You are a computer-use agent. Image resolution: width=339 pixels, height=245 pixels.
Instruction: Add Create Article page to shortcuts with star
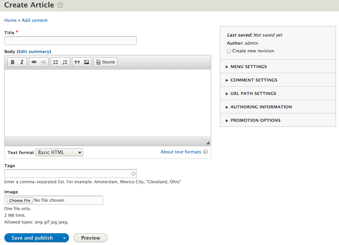pyautogui.click(x=60, y=5)
